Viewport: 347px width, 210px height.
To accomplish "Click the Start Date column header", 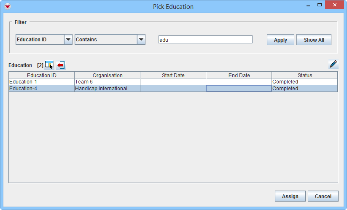I will point(173,75).
